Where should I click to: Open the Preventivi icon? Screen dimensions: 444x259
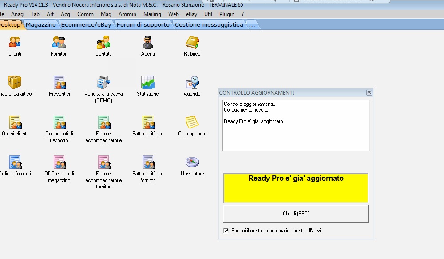point(59,82)
